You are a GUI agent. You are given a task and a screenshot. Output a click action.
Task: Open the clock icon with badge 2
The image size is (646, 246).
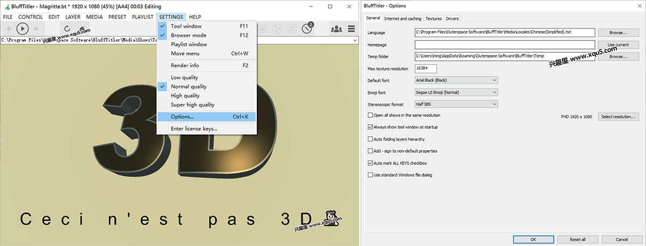(x=307, y=28)
